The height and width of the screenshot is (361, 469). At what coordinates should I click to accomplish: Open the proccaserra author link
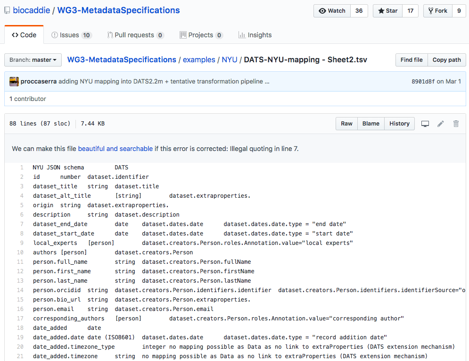coord(39,82)
